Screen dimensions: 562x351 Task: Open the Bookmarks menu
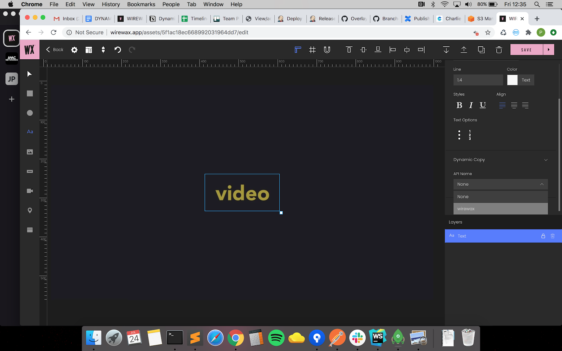[x=141, y=4]
